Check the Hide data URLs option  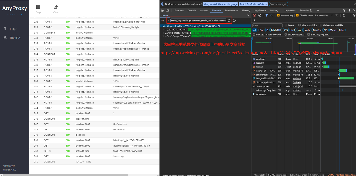point(300,25)
